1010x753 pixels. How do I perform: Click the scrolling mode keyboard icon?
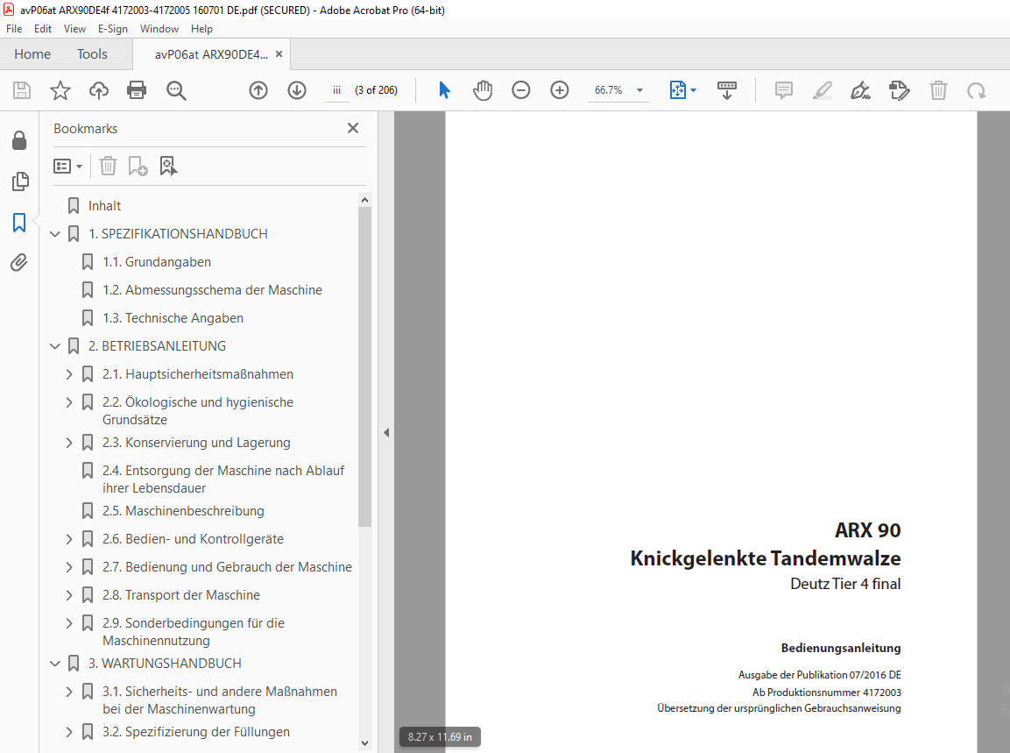tap(726, 90)
